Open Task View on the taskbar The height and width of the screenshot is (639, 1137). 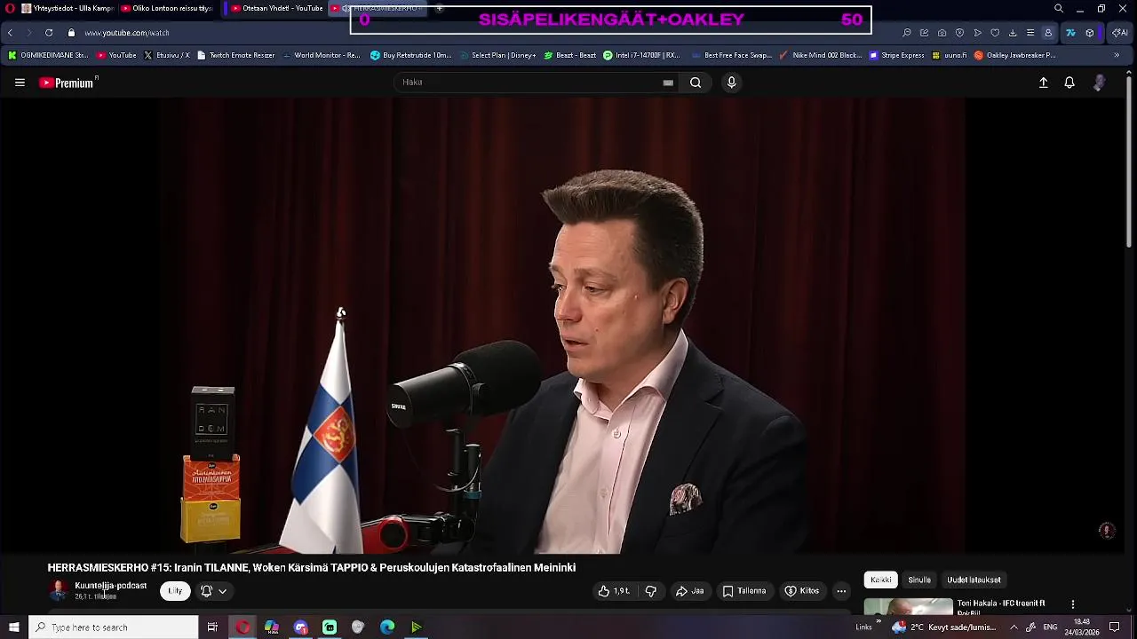212,627
